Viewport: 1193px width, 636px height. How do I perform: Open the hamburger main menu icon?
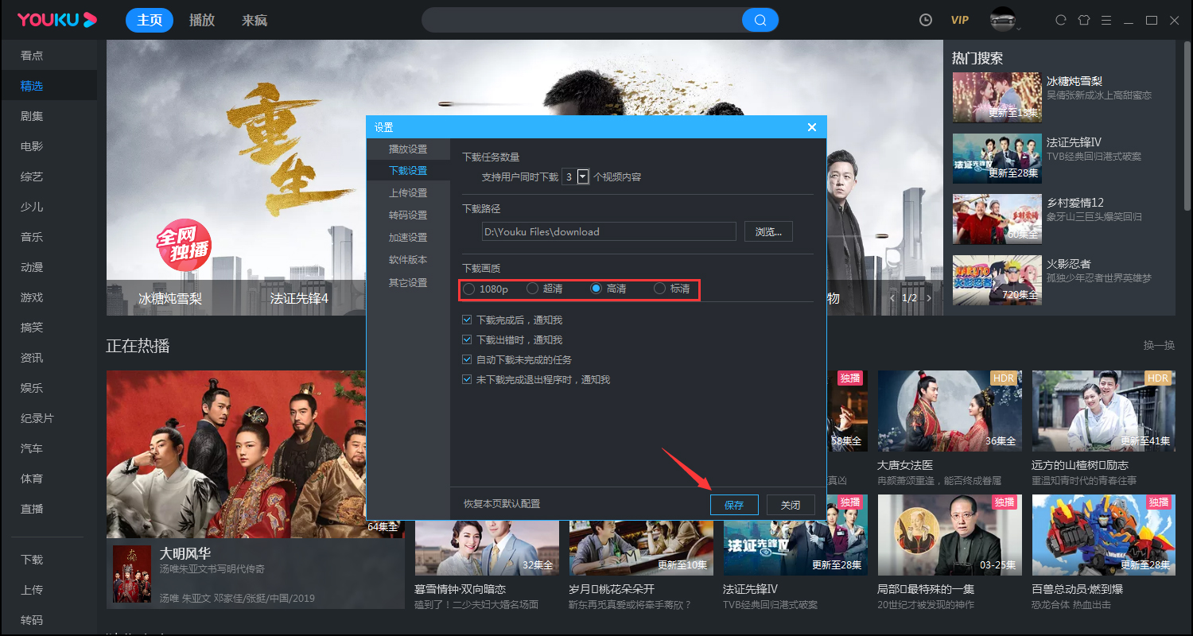coord(1106,20)
